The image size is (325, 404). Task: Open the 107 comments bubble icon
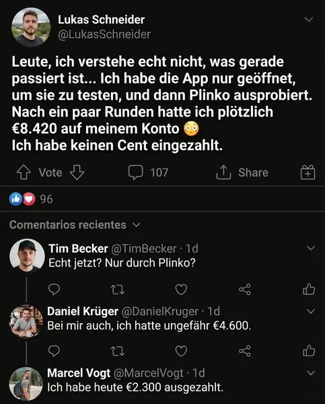[x=135, y=172]
